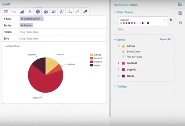
Task: Expand the Tooltips section
Action: tap(115, 86)
